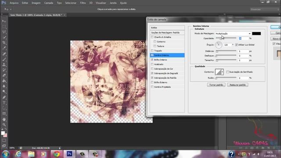Select the Hand tool
The image size is (281, 158).
pyautogui.click(x=4, y=119)
